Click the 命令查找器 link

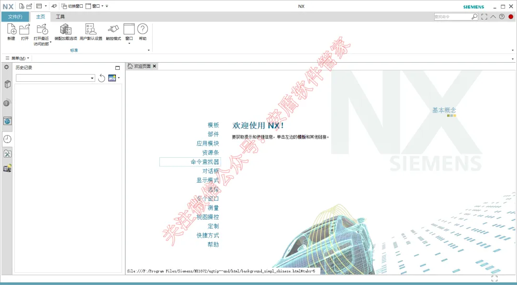point(205,162)
